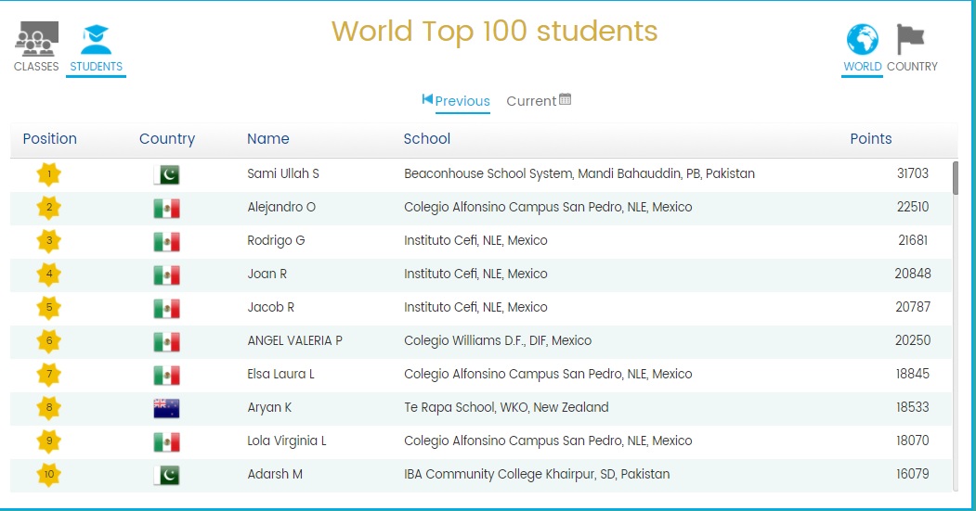Click Mexico flag in Alejandro O row
Image resolution: width=976 pixels, height=511 pixels.
tap(167, 209)
